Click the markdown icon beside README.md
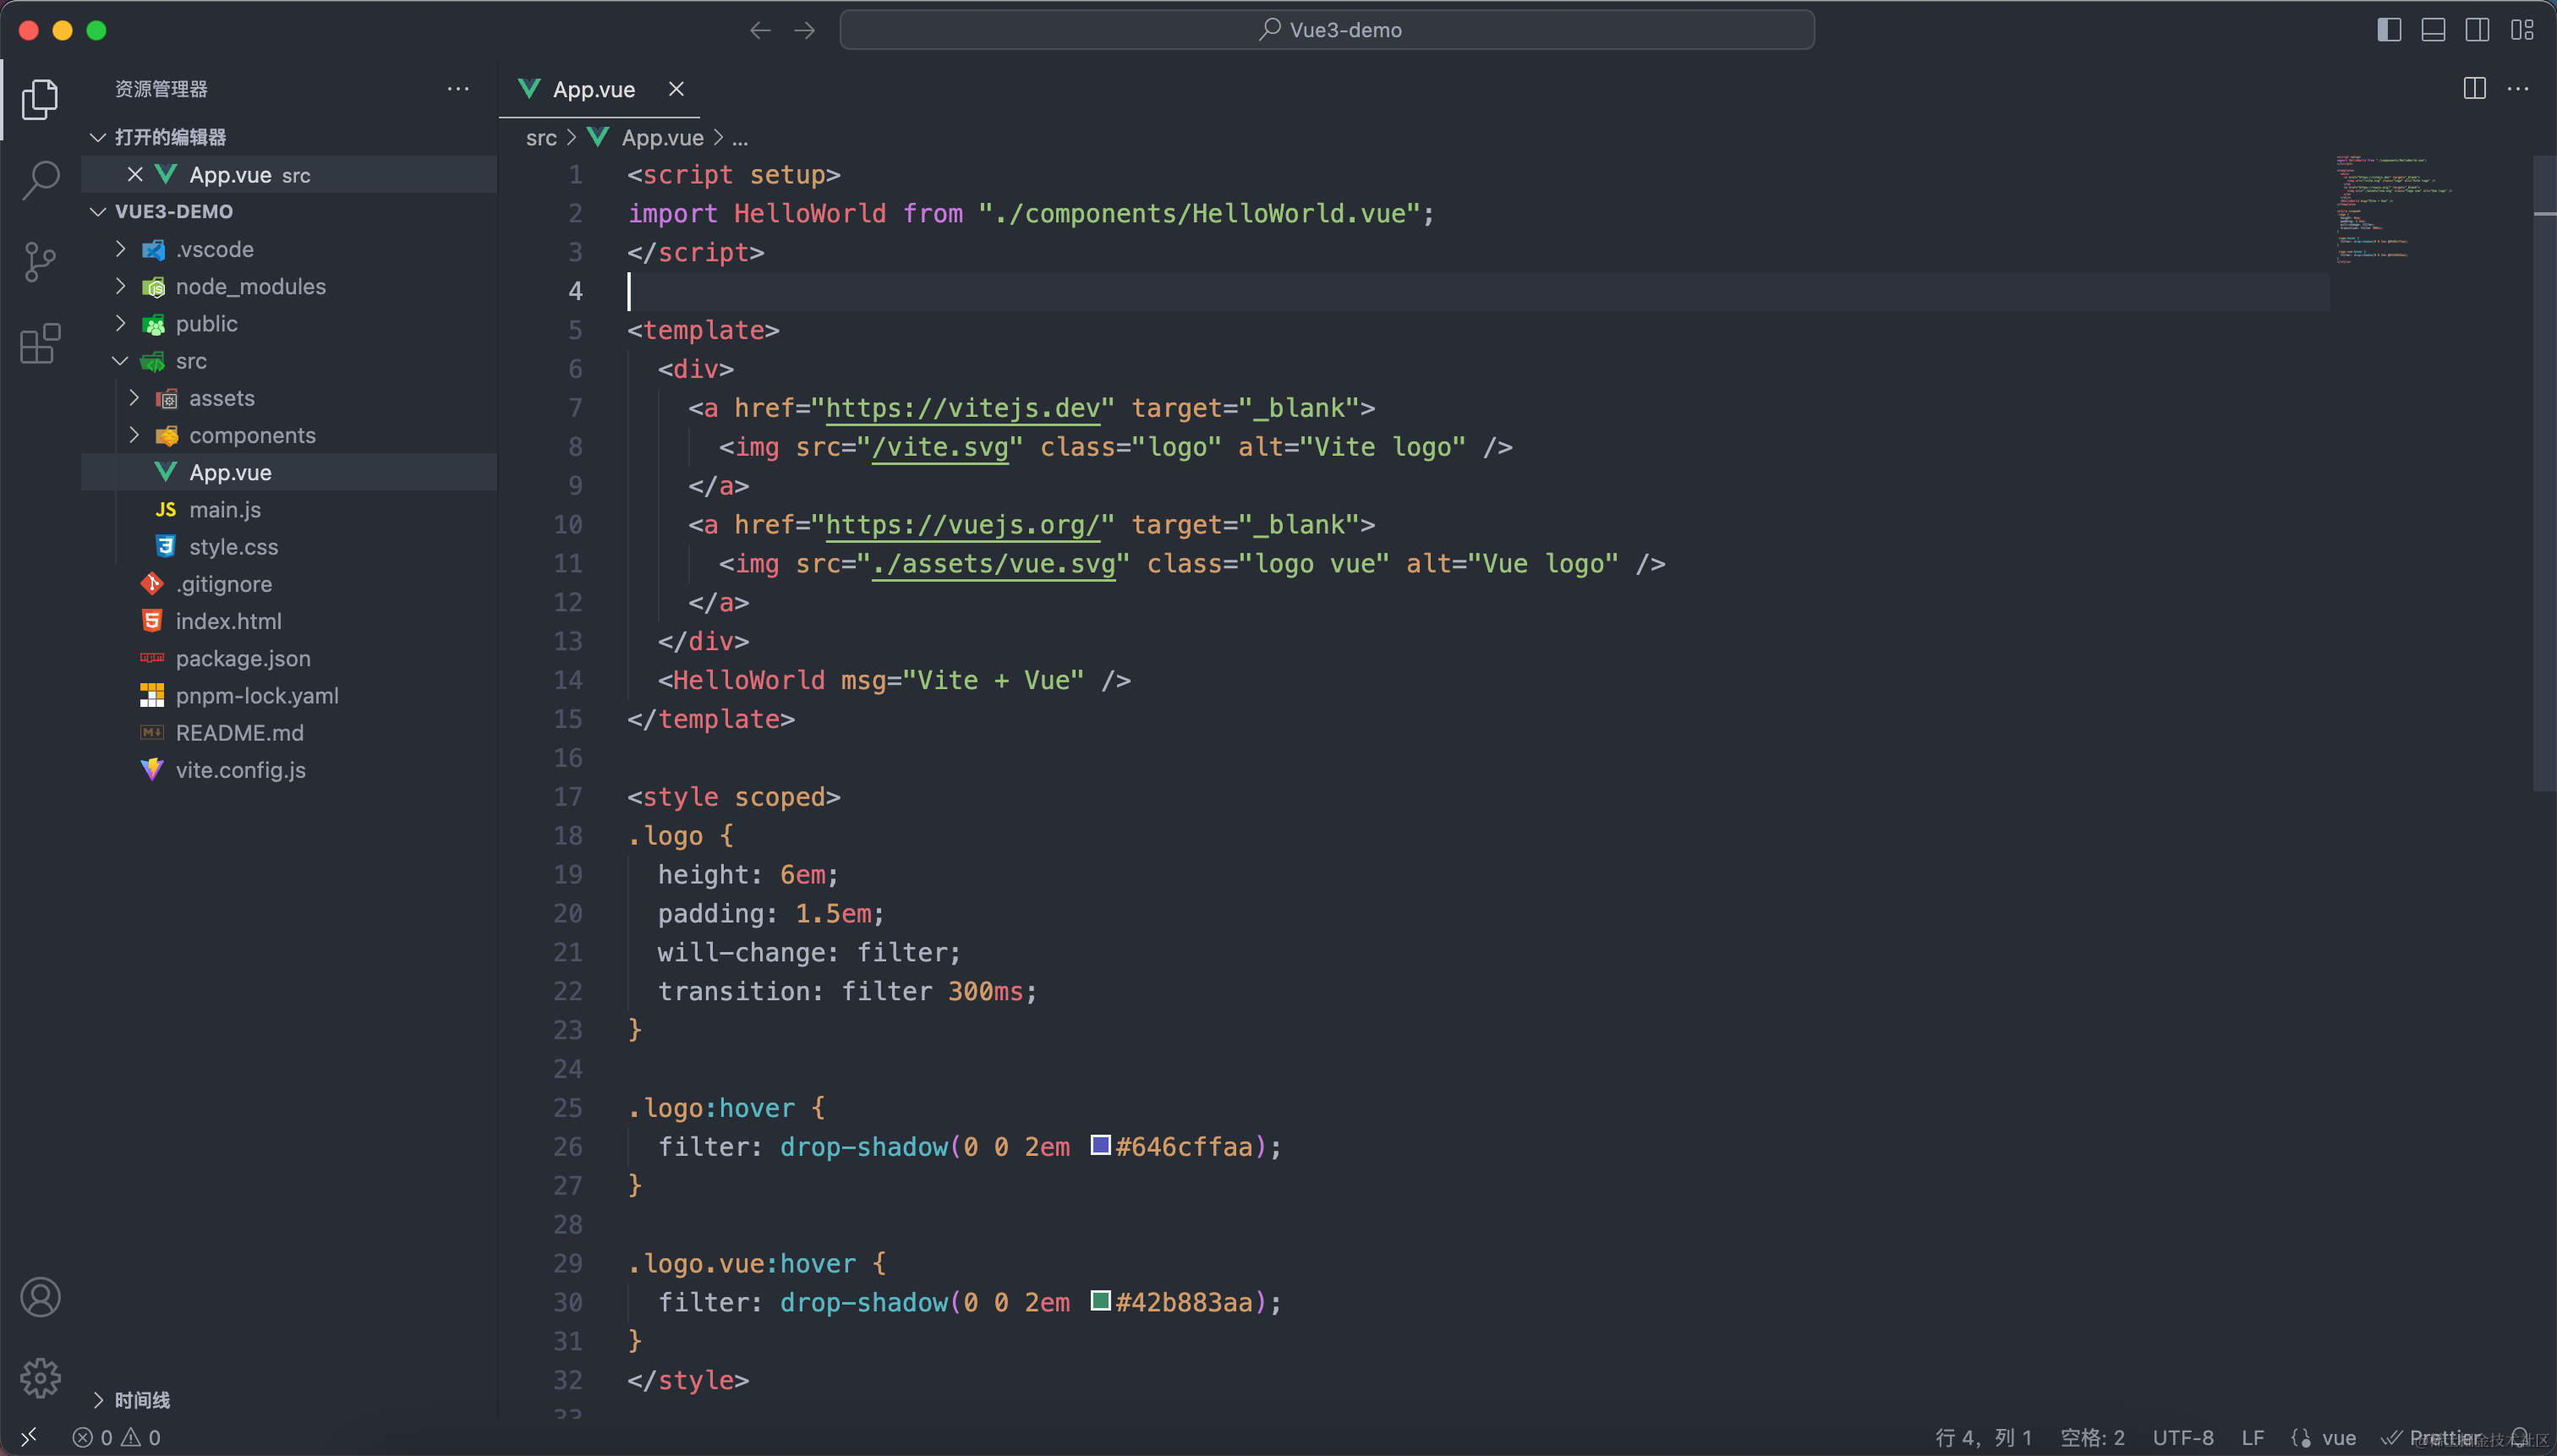 [x=152, y=733]
